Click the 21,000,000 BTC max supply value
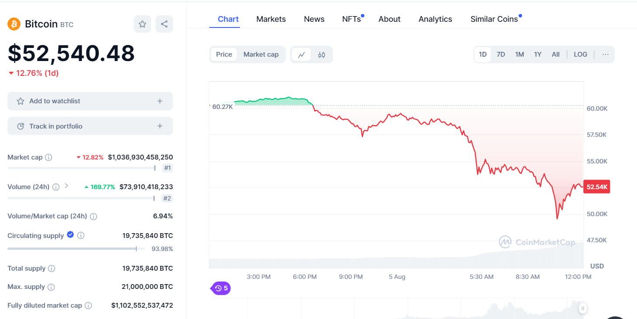The width and height of the screenshot is (637, 319). 147,287
